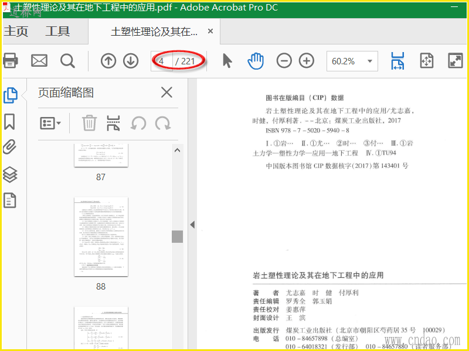Select the page 87 thumbnail

coord(101,155)
